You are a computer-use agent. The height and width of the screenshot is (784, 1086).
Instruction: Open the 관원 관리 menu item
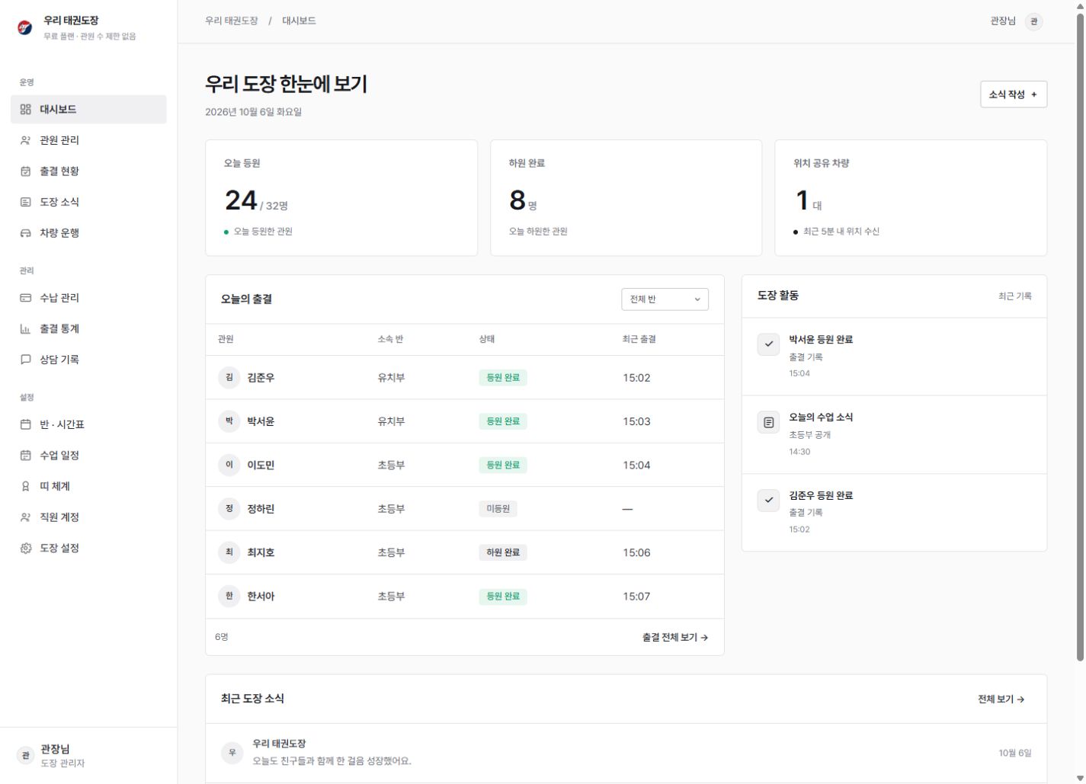pos(88,140)
